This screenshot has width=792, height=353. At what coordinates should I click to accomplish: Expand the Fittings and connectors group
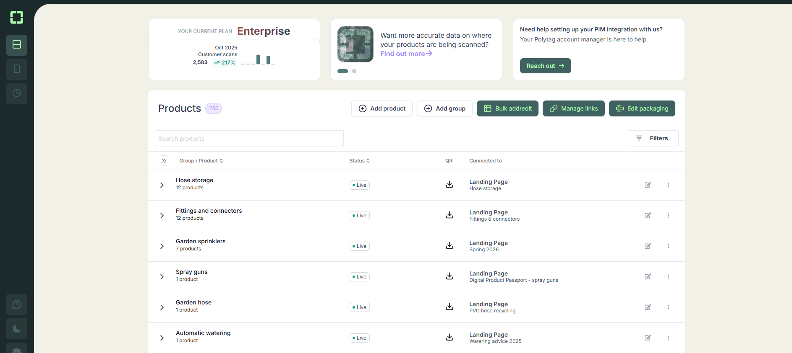[x=162, y=216]
